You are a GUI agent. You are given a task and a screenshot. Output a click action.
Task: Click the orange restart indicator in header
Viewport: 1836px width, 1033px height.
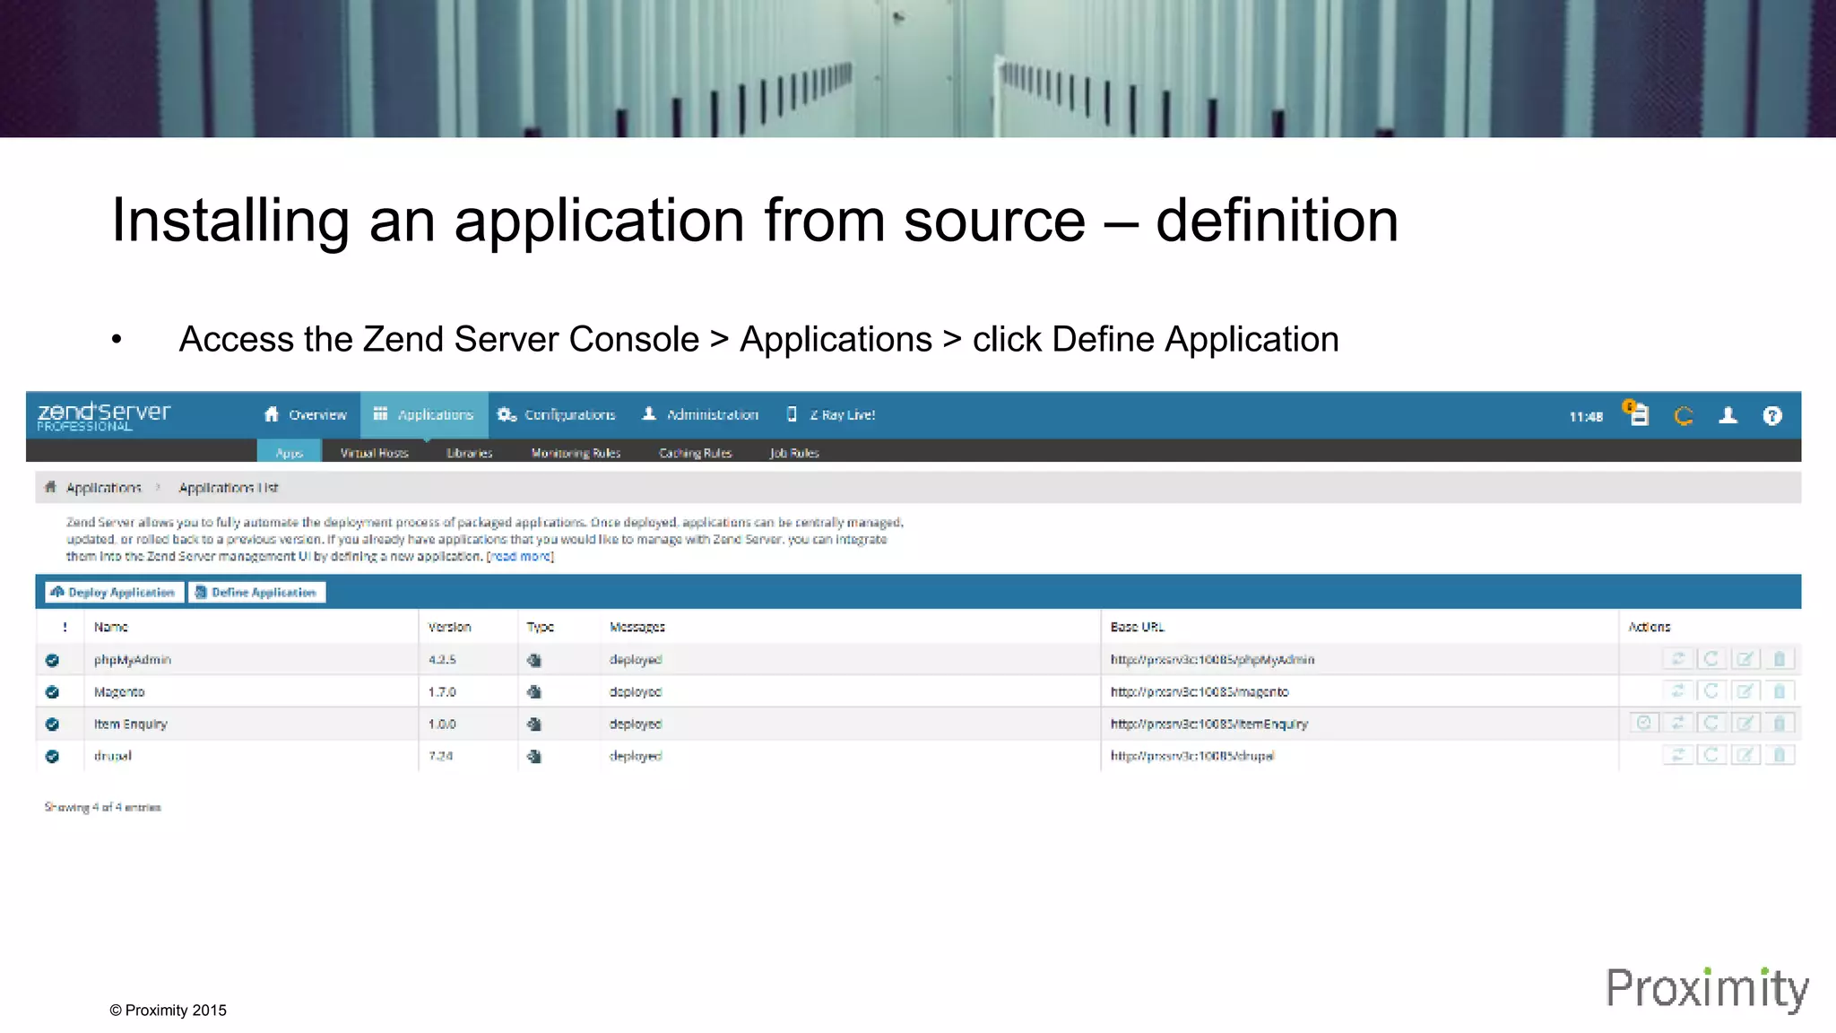click(x=1684, y=415)
